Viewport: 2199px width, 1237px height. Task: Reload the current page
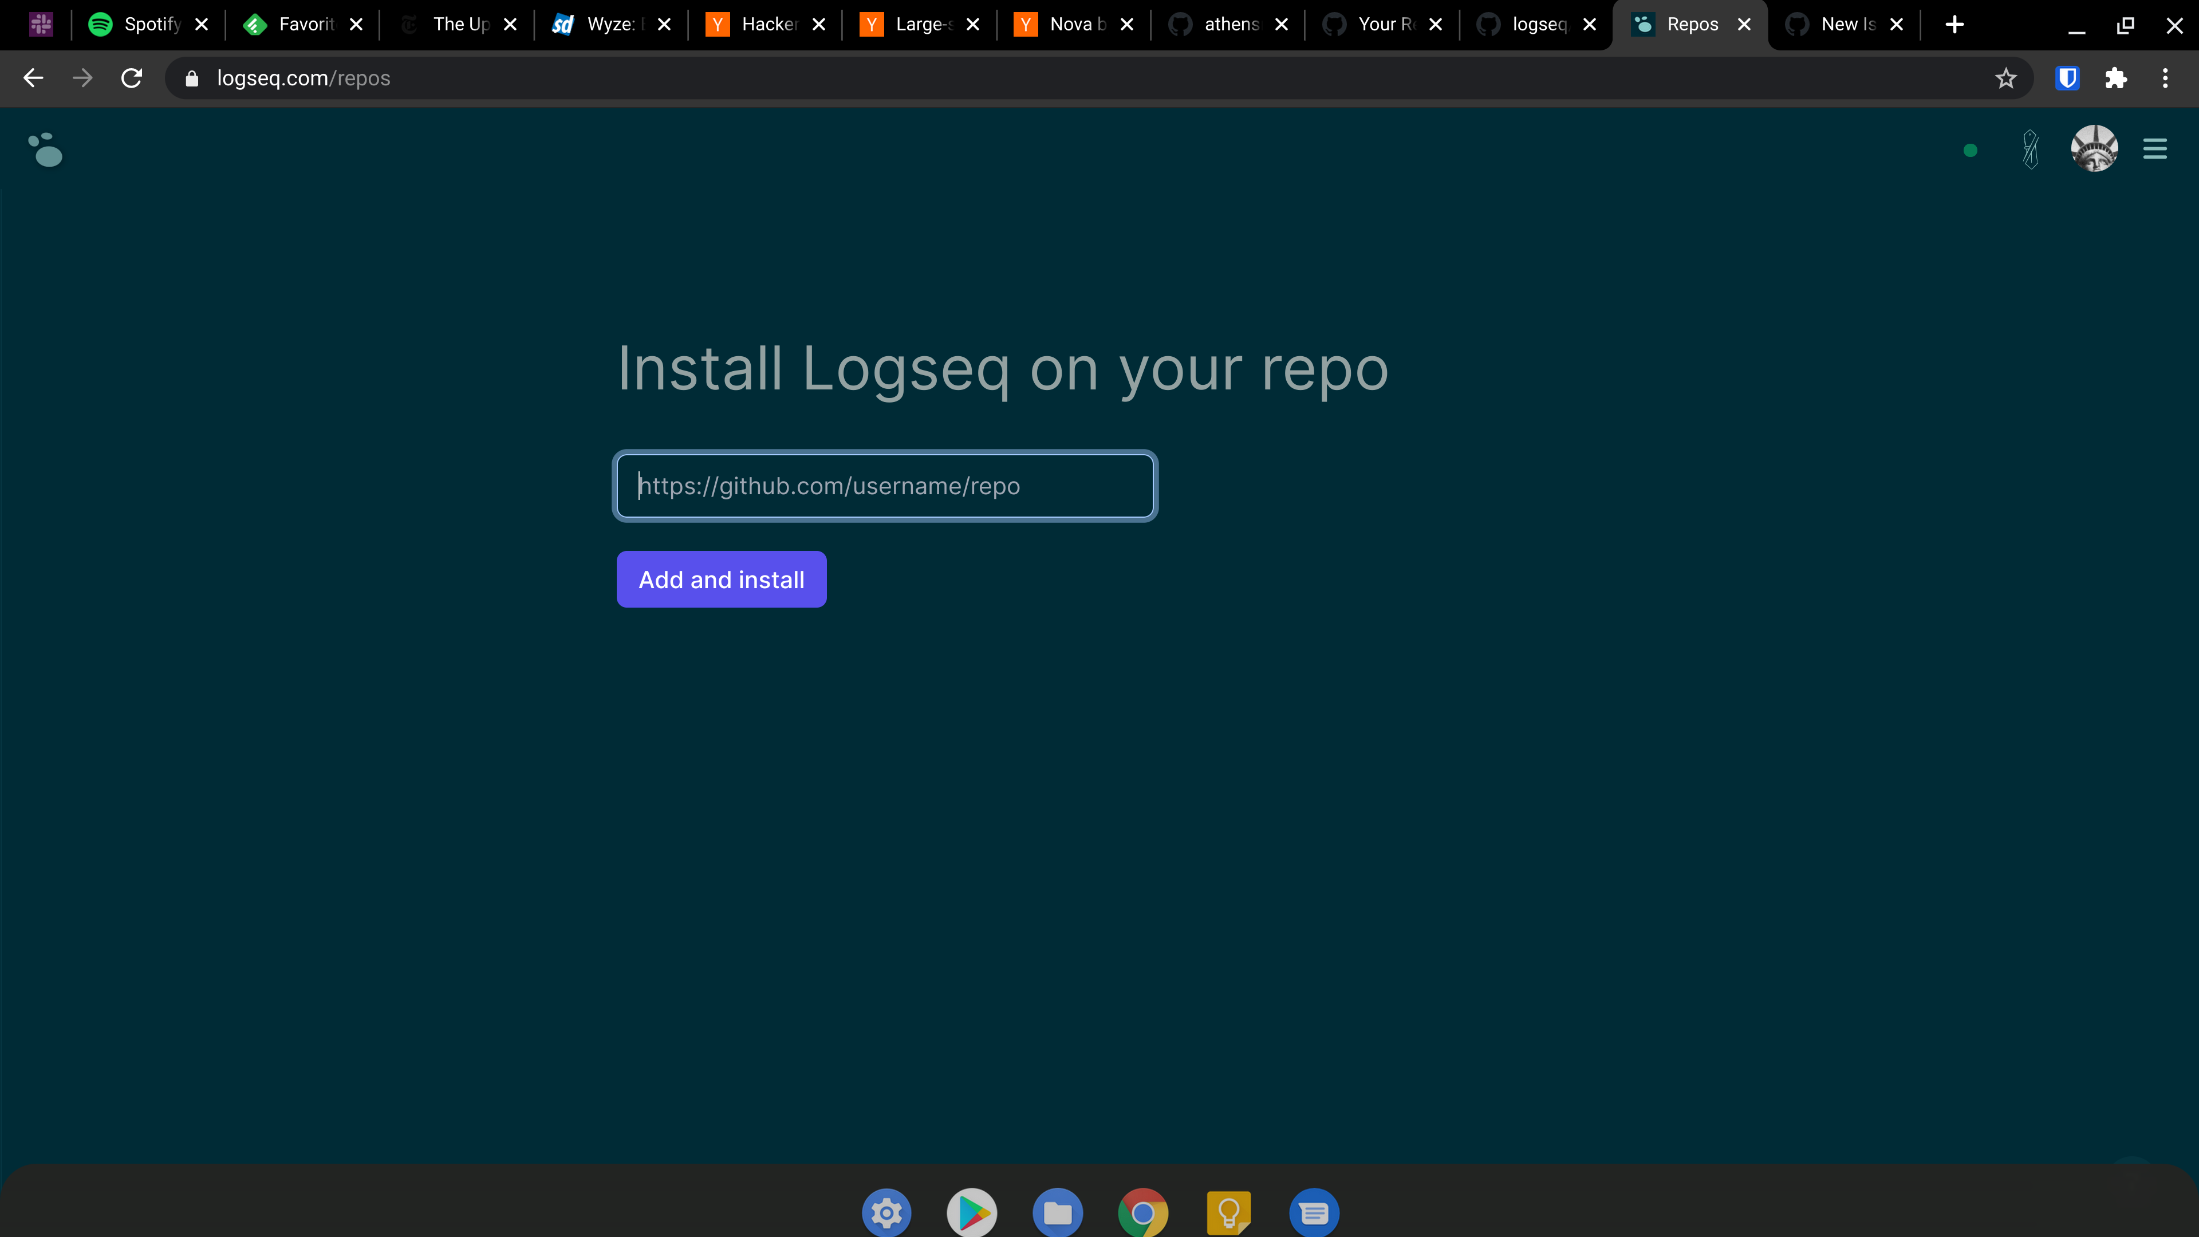131,78
